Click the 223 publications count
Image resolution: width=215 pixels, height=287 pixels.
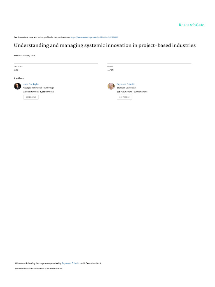(x=31, y=92)
